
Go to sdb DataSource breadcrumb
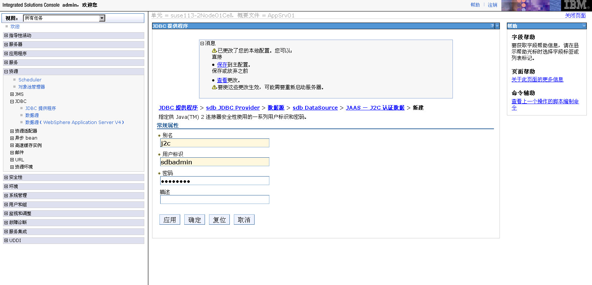coord(315,108)
